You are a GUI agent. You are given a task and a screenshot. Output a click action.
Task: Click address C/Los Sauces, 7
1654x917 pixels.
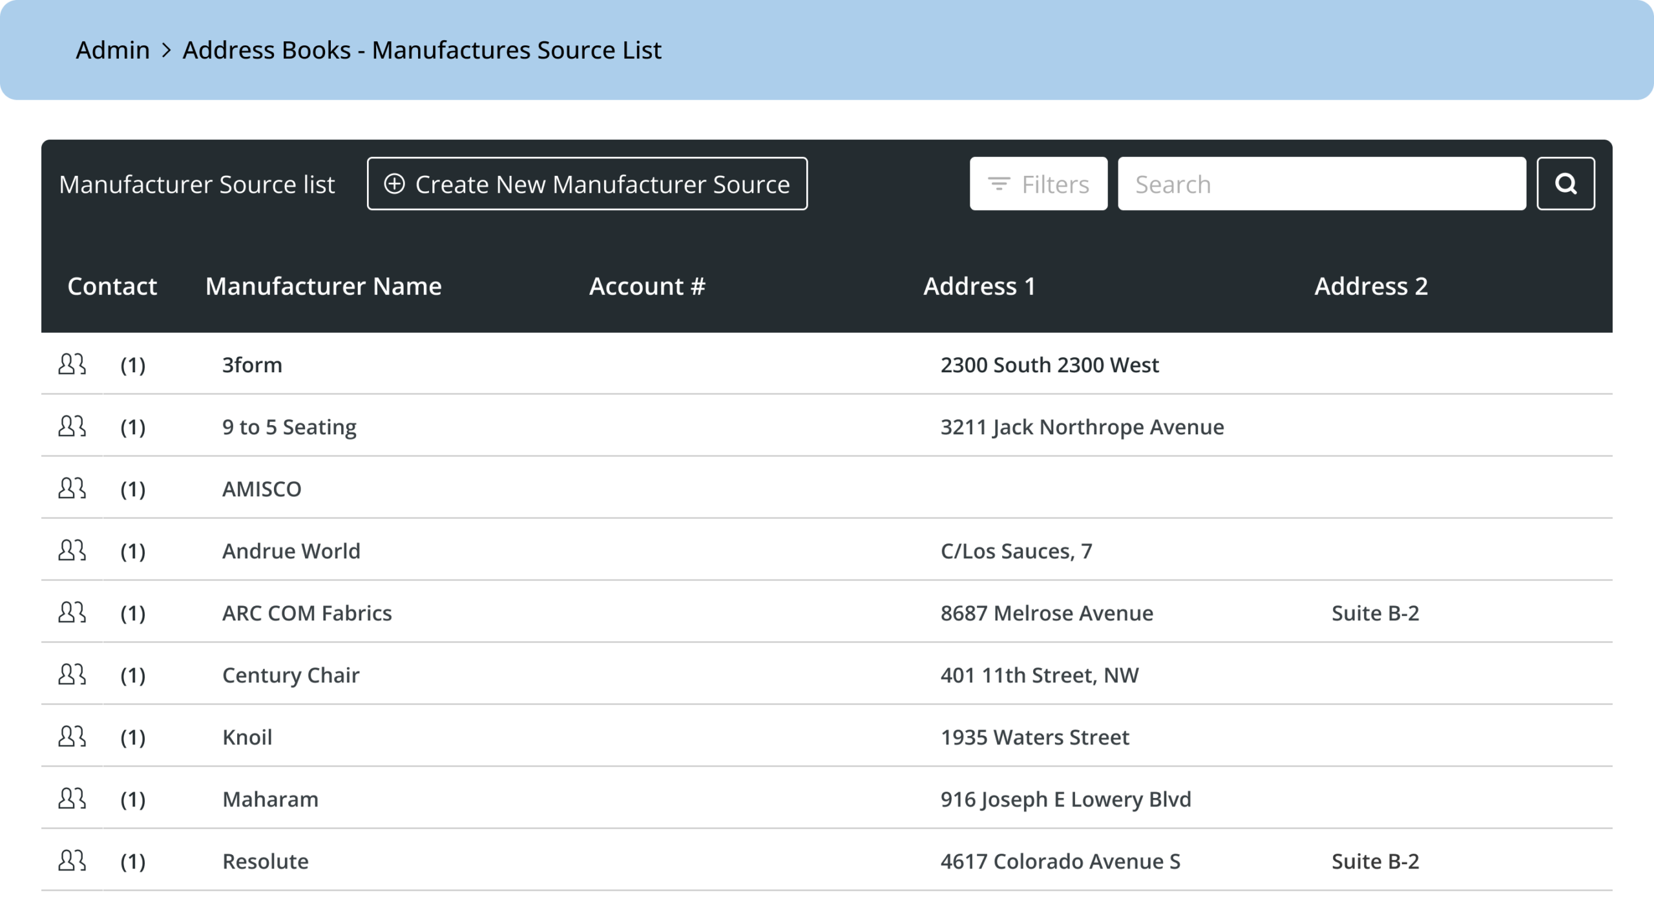1016,551
